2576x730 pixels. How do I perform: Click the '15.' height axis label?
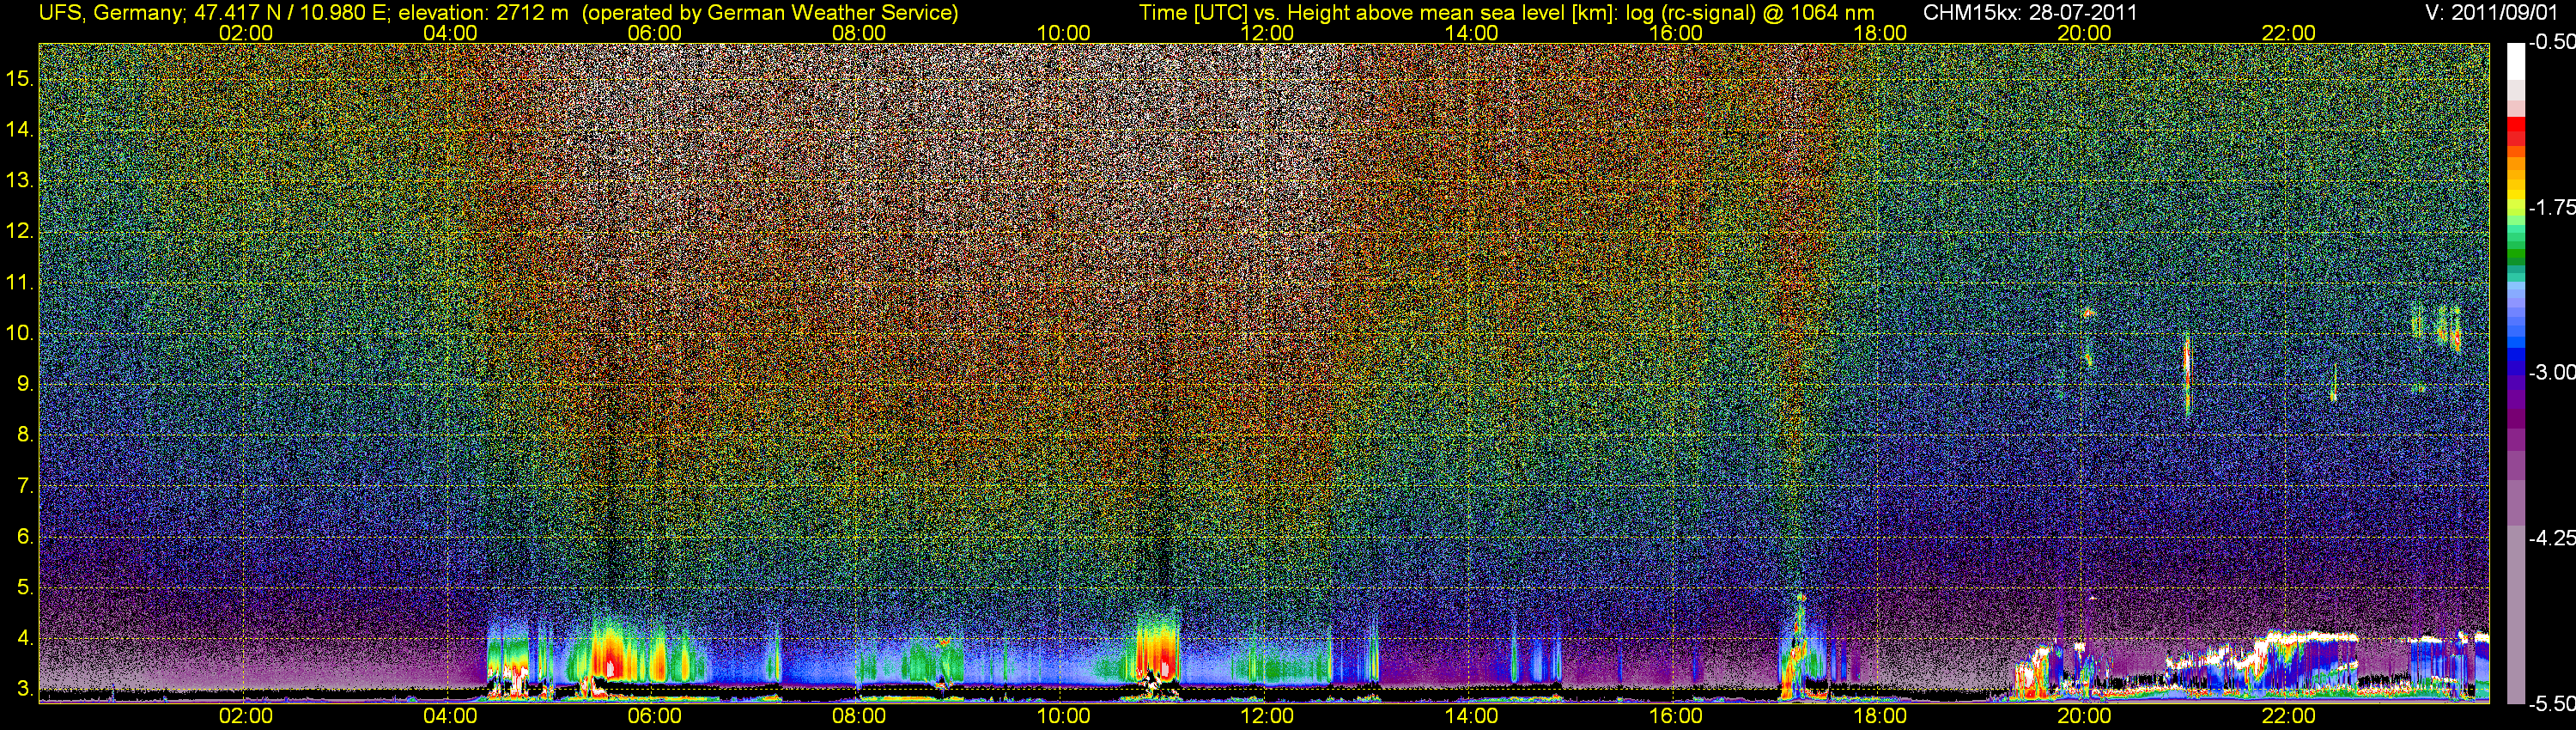(x=20, y=79)
